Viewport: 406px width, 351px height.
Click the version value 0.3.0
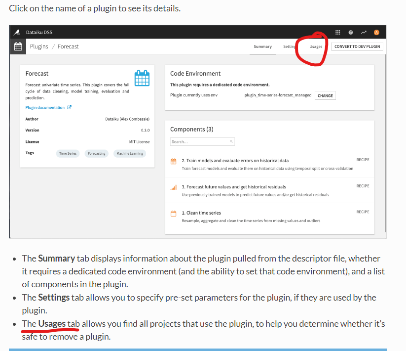pos(145,130)
